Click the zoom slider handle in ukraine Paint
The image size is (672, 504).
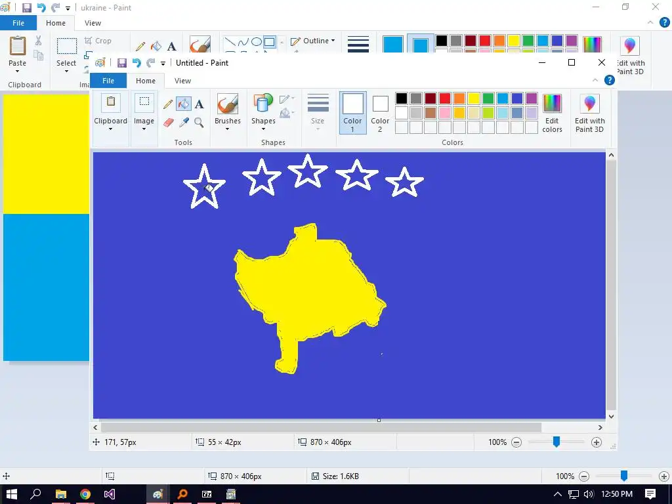pos(624,475)
